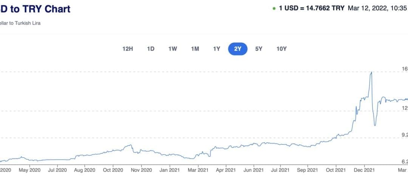
Task: Click the Dec 2021 axis label
Action: click(364, 171)
